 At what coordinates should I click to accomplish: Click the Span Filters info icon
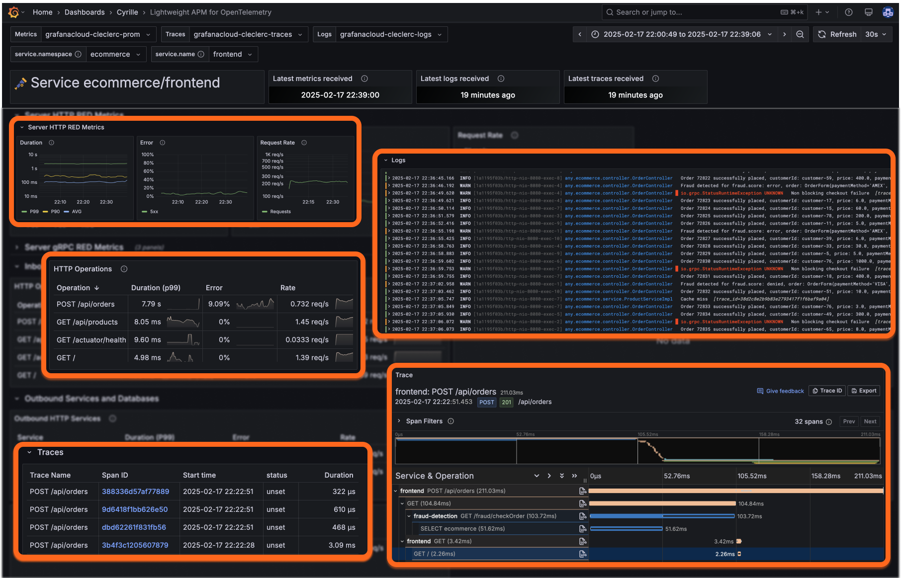pyautogui.click(x=451, y=421)
